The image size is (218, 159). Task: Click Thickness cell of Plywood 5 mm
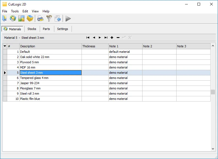[95, 62]
